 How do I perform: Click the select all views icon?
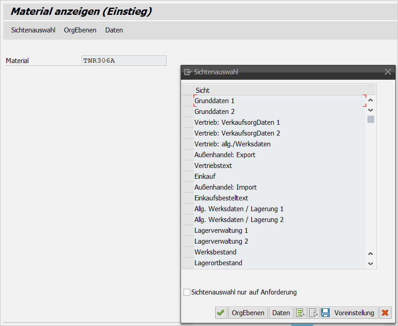pyautogui.click(x=300, y=313)
